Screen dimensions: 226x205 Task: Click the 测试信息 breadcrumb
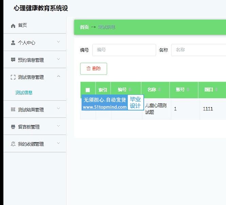[107, 27]
